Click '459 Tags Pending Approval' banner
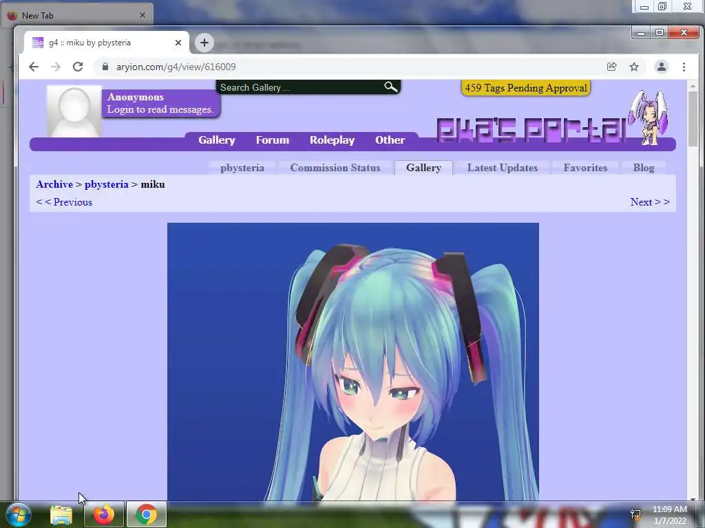This screenshot has width=705, height=528. pyautogui.click(x=525, y=88)
